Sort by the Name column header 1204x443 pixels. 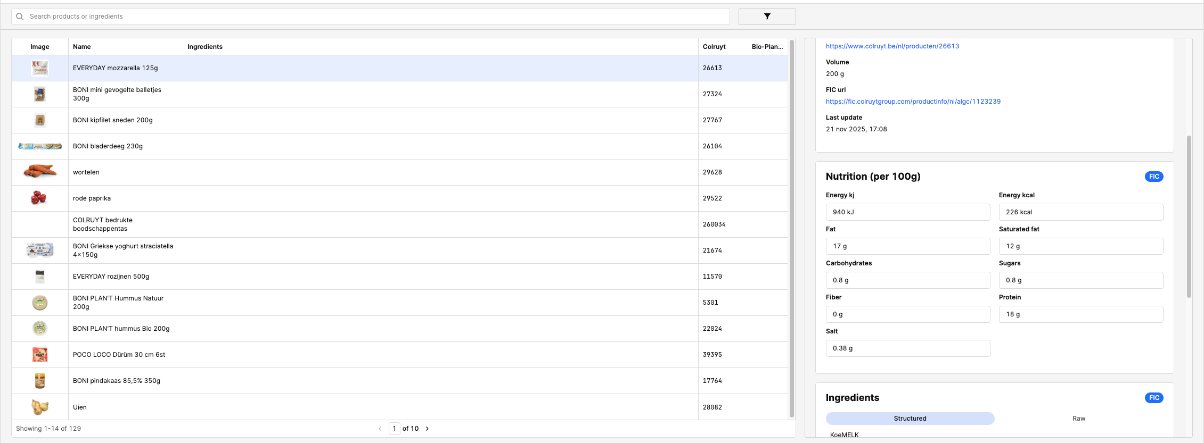[82, 47]
